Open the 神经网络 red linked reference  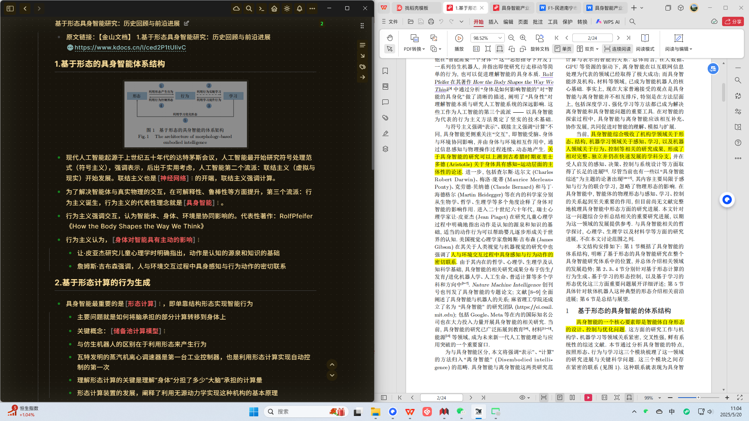[x=173, y=178]
